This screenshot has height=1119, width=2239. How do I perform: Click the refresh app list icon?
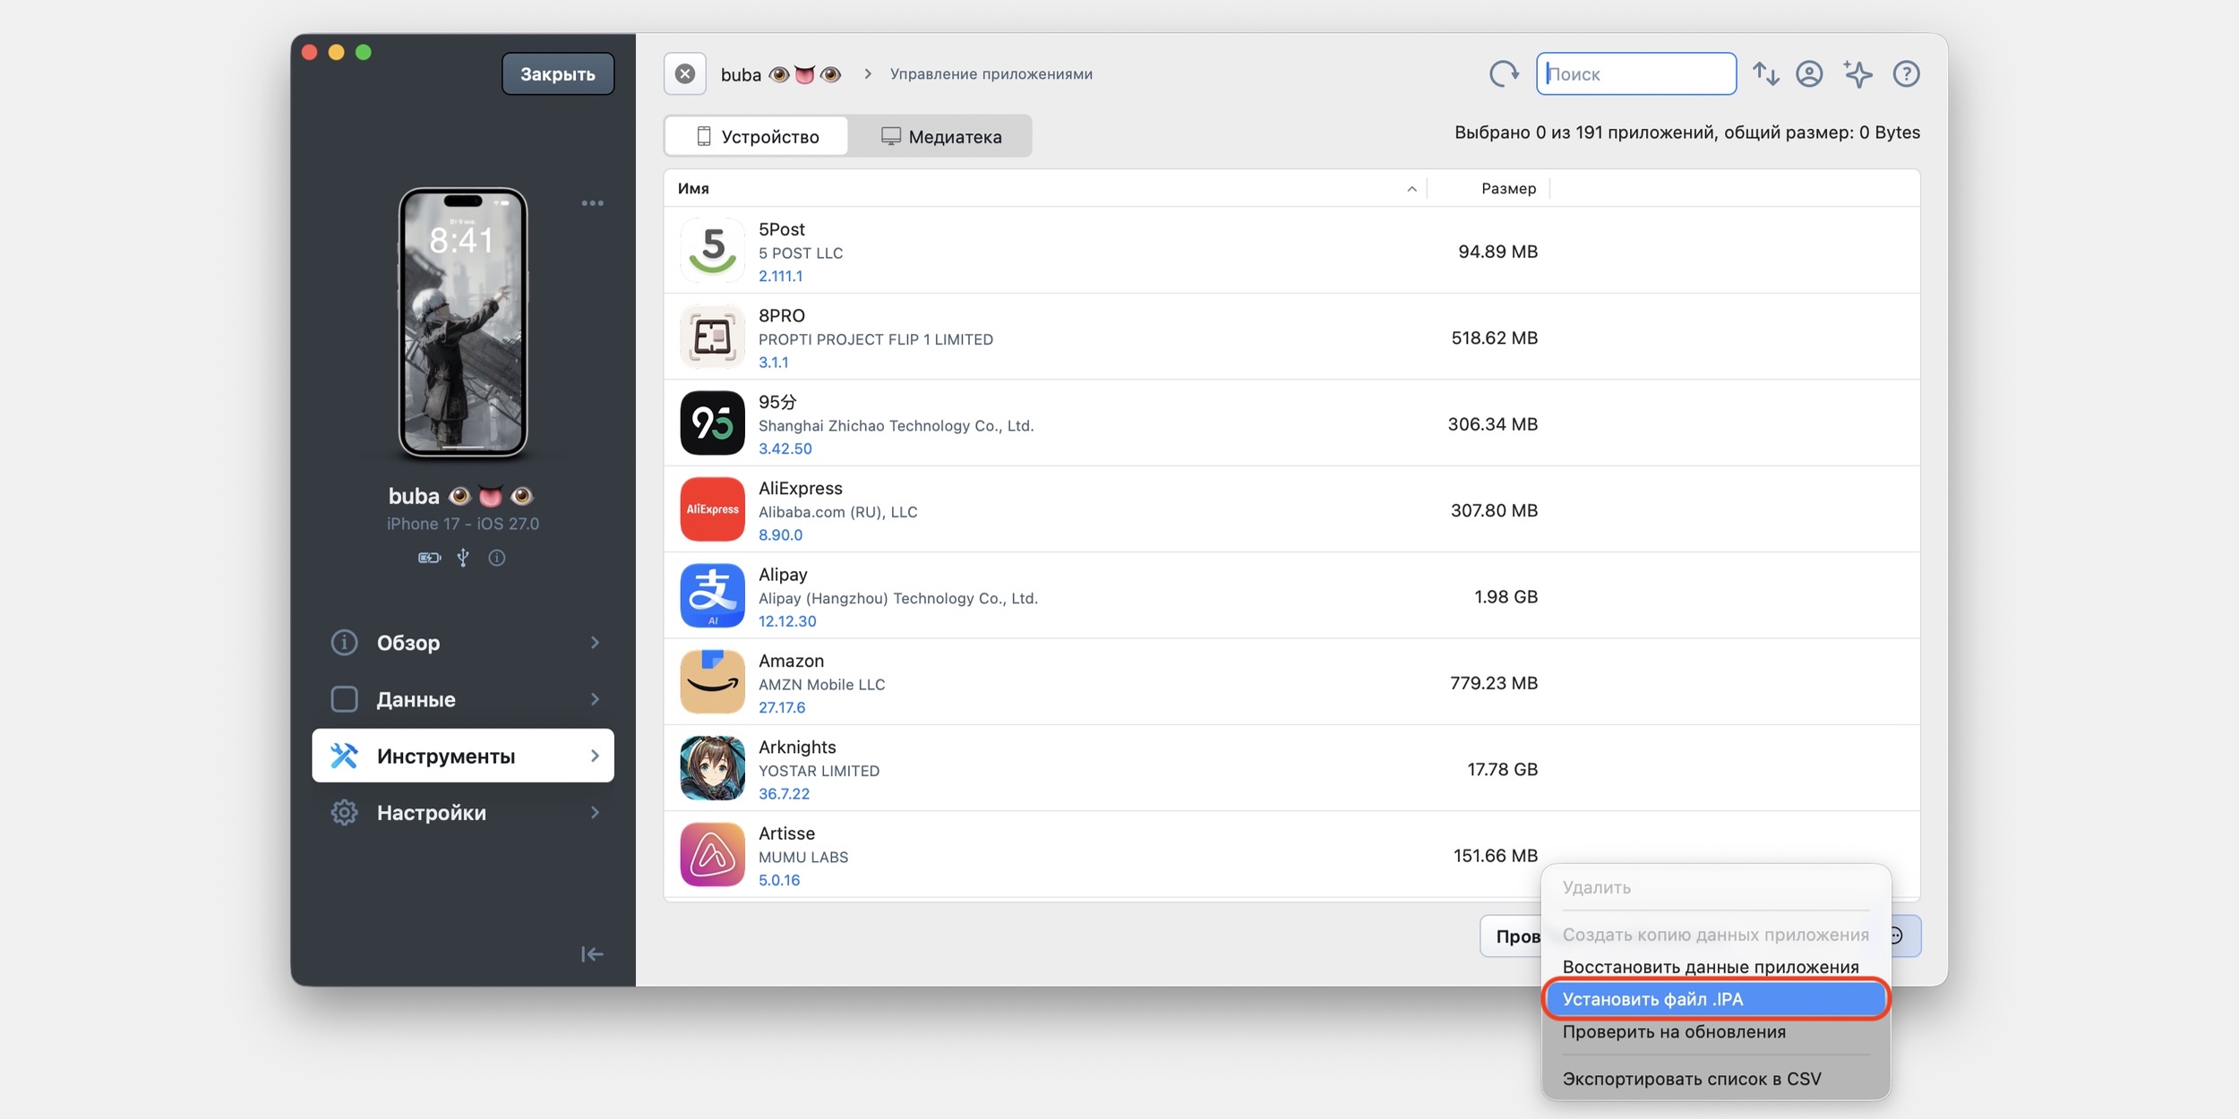point(1504,73)
